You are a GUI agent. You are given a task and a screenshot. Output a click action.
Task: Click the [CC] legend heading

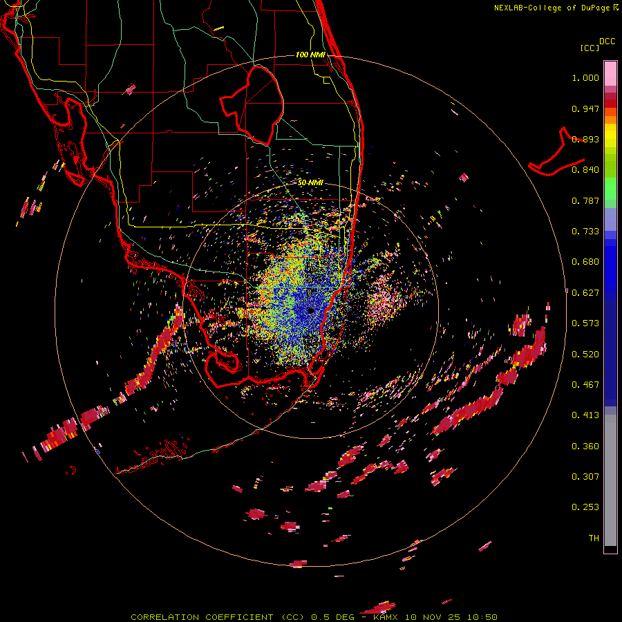click(x=590, y=48)
